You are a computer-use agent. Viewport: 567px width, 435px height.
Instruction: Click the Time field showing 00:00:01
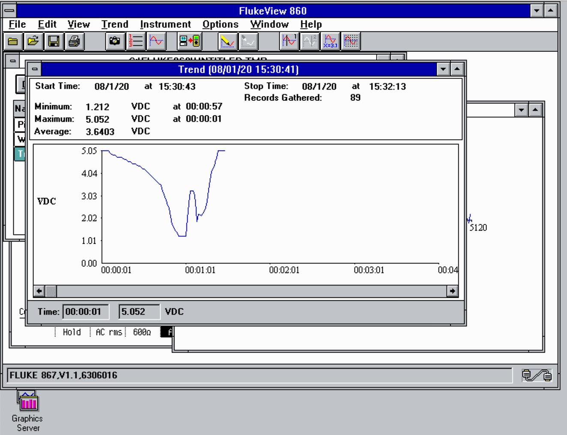click(86, 312)
